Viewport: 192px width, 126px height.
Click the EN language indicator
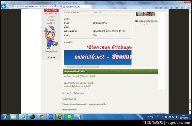click(158, 116)
